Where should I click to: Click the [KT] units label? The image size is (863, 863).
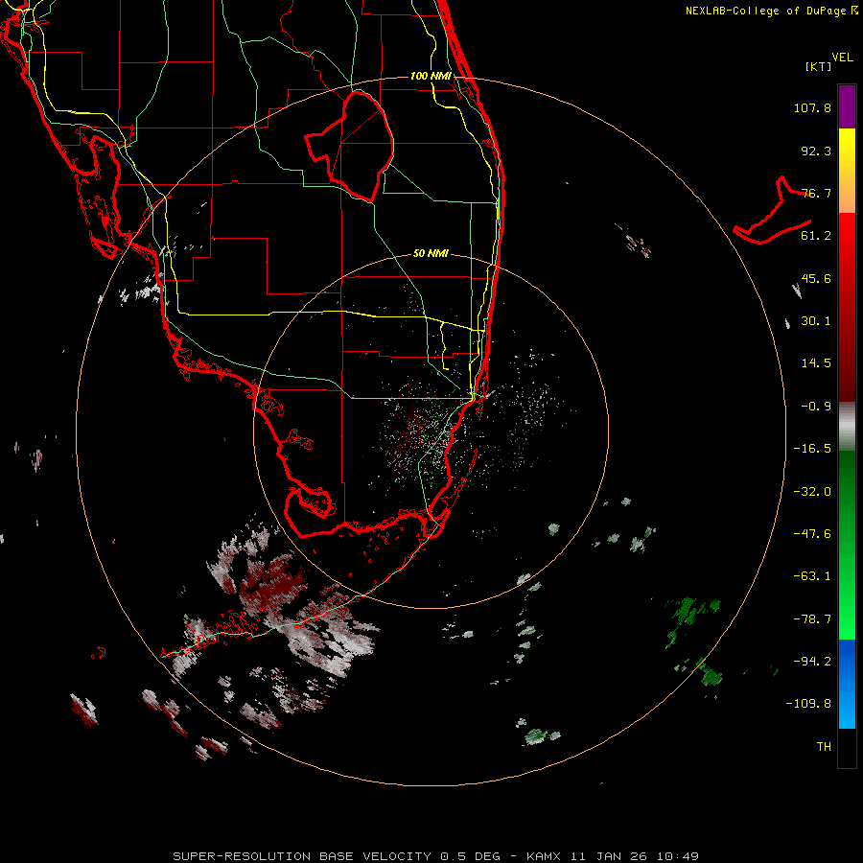[818, 66]
